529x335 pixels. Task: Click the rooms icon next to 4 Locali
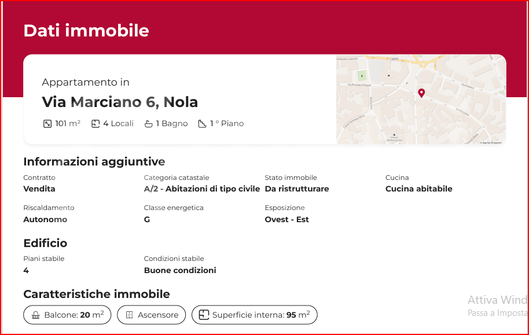click(x=94, y=123)
